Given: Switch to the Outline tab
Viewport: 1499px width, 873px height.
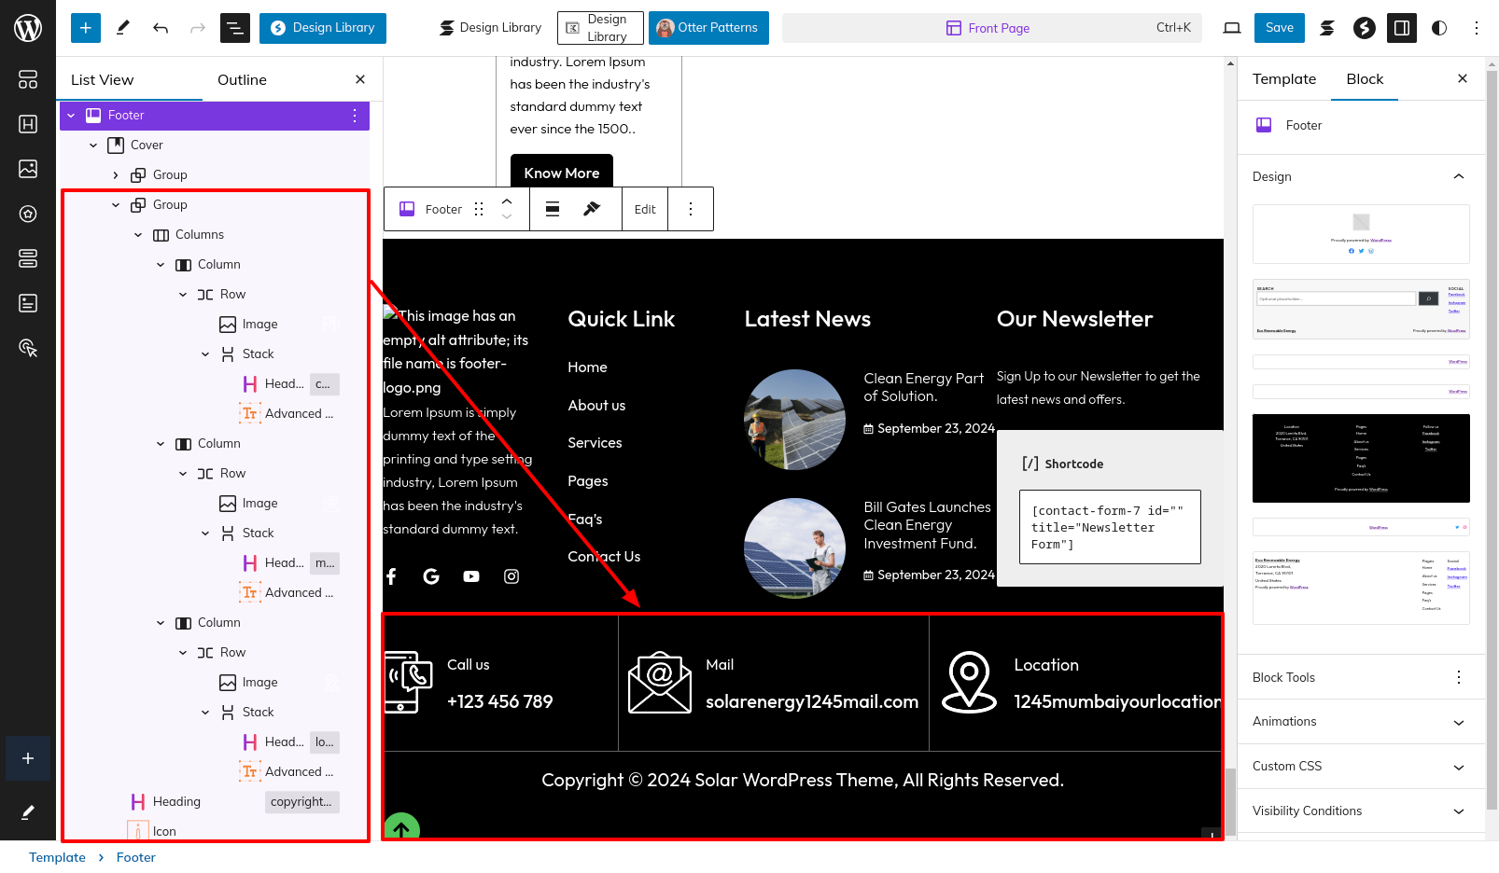Looking at the screenshot, I should point(242,80).
